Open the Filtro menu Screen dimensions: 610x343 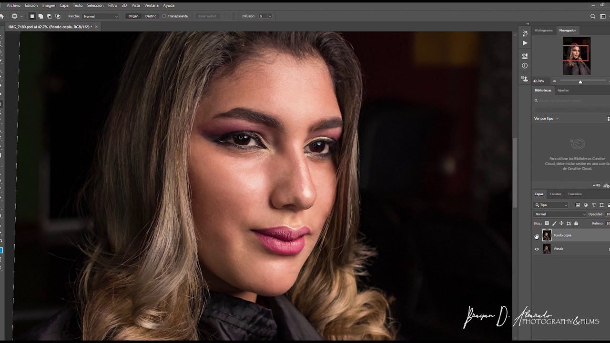pos(112,5)
